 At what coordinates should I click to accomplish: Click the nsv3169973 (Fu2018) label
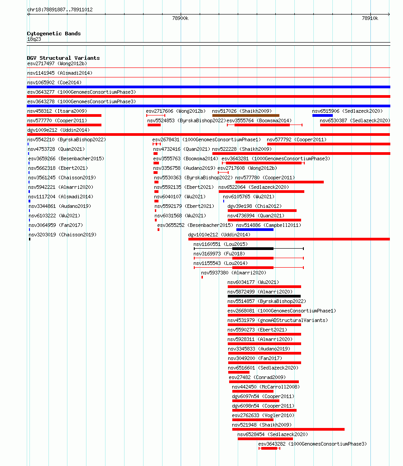[x=219, y=254]
